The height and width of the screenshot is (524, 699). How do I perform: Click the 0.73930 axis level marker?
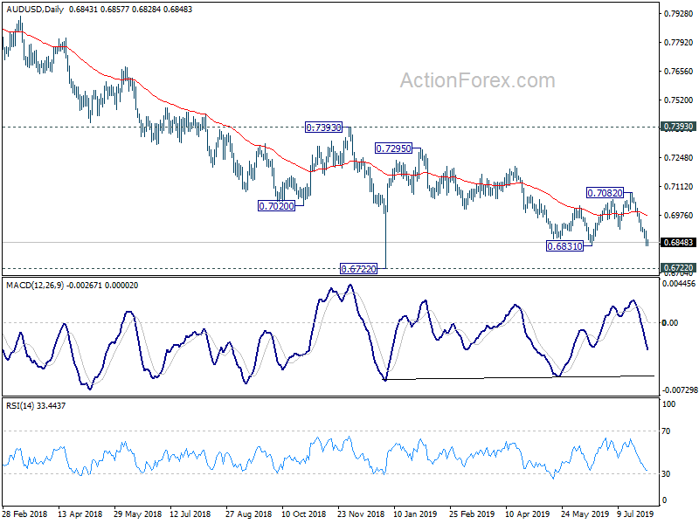[x=679, y=127]
